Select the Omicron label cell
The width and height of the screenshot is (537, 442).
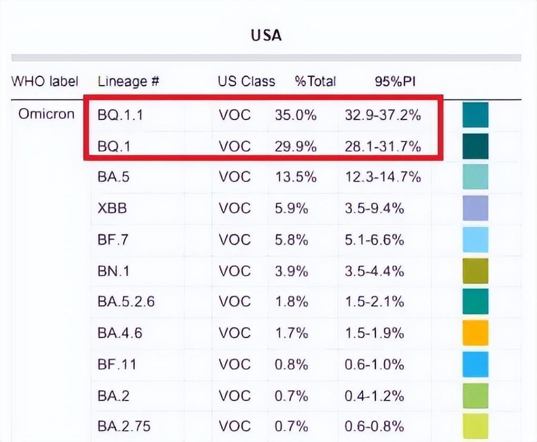click(46, 114)
